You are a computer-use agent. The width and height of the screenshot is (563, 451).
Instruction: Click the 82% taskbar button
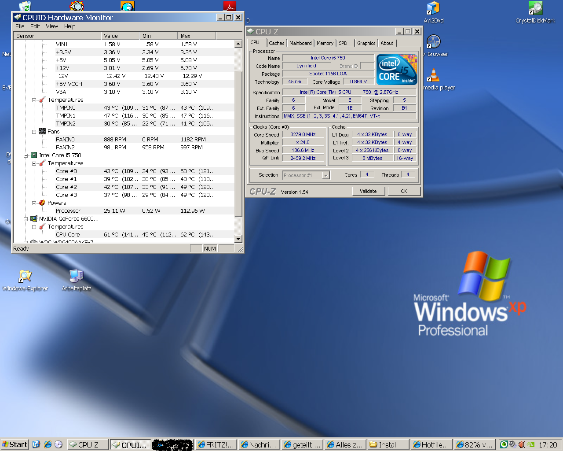(x=475, y=445)
